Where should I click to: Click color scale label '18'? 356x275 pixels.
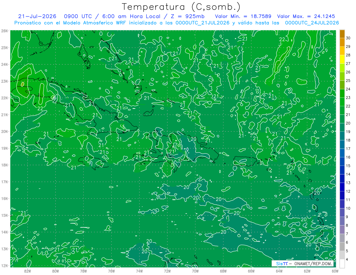click(x=348, y=140)
